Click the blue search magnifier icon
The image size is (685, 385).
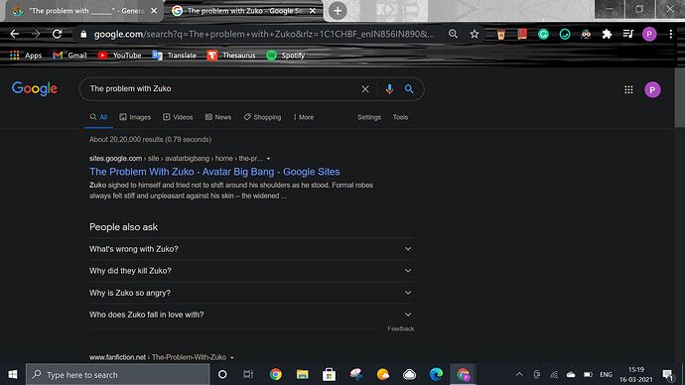coord(409,89)
